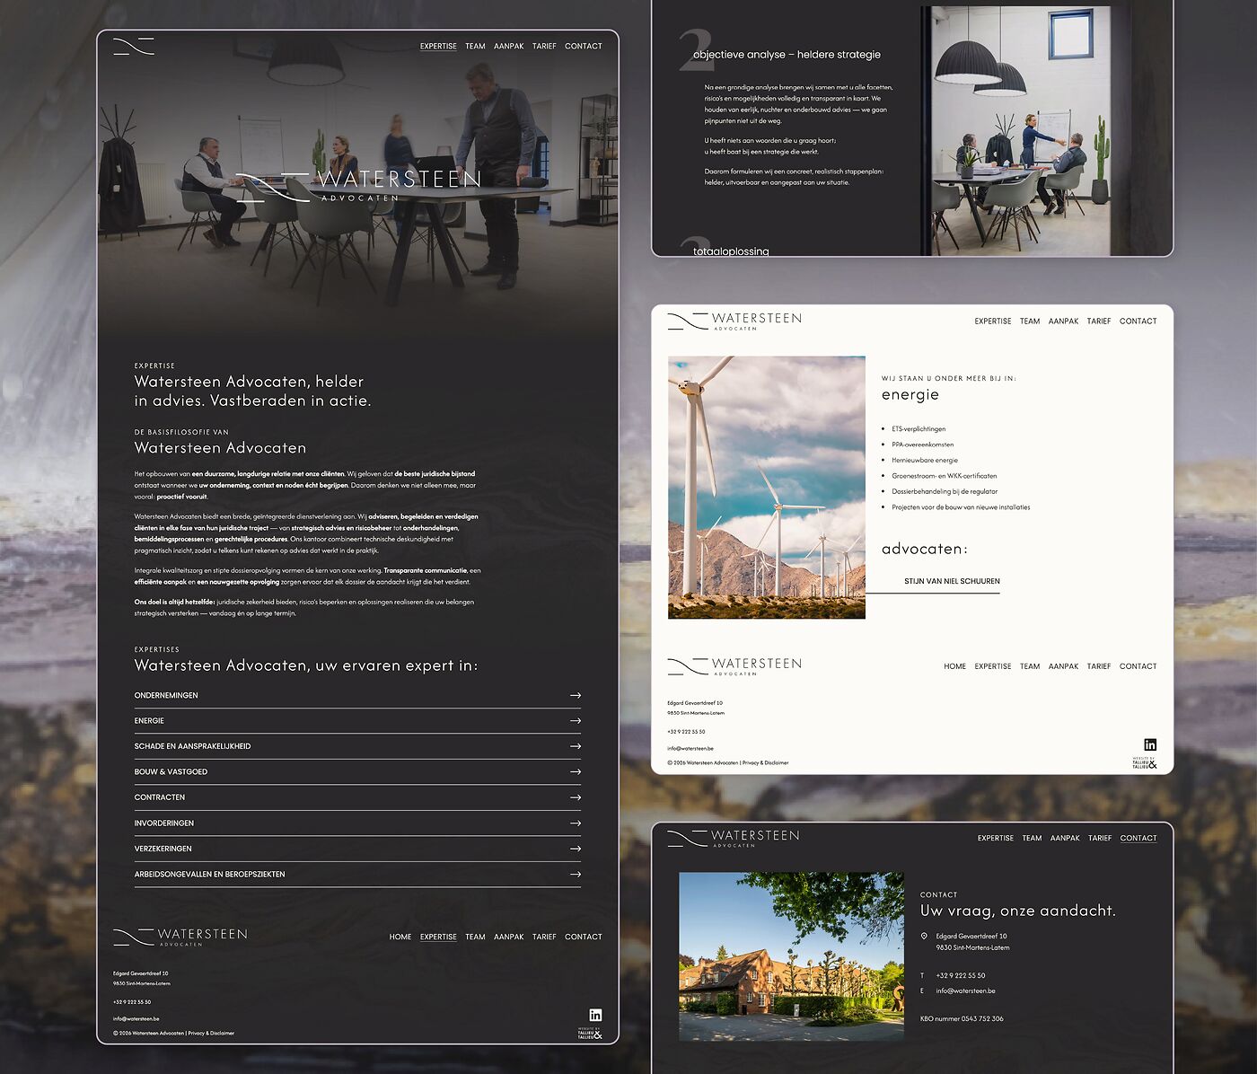Click the arrow in the ENERGIE expertise row
1257x1074 pixels.
pos(575,720)
